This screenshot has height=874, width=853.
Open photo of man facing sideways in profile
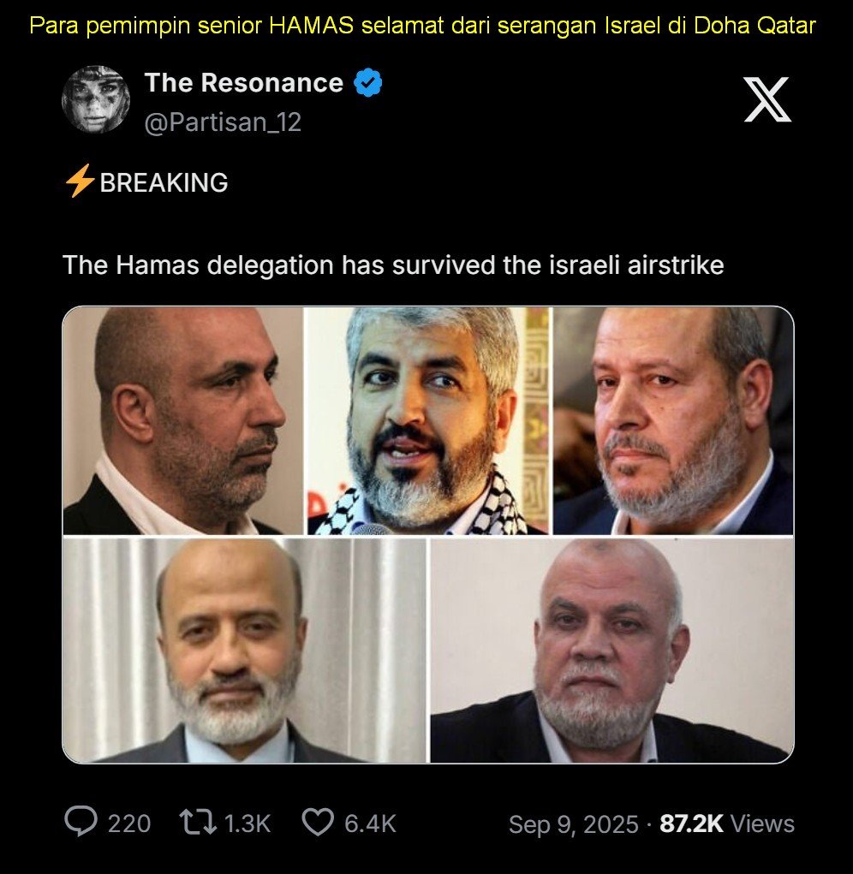(x=183, y=421)
